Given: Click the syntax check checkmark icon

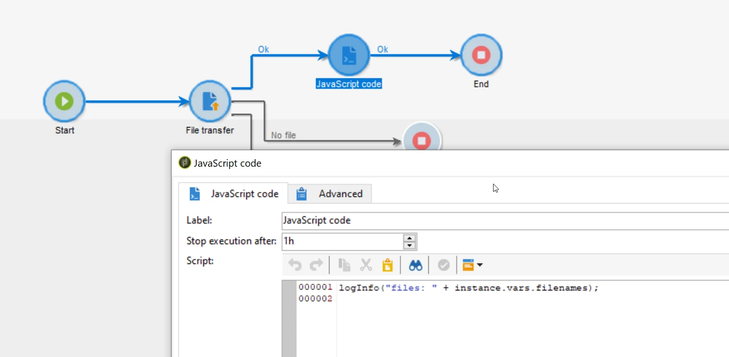Looking at the screenshot, I should [x=443, y=265].
